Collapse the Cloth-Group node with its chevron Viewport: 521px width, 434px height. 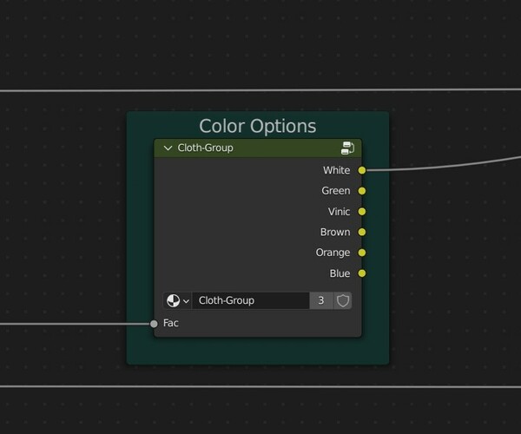click(168, 148)
